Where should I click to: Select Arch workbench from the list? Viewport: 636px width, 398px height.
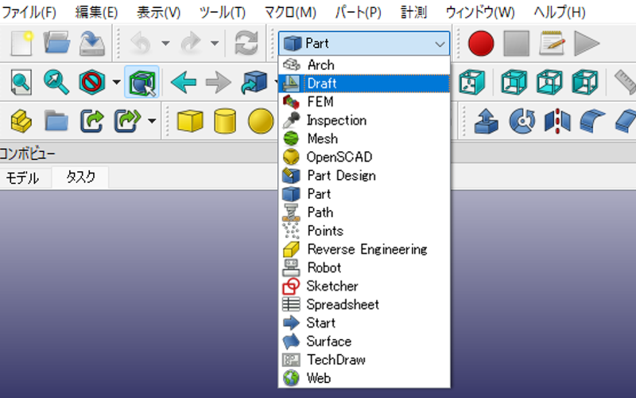tap(364, 65)
